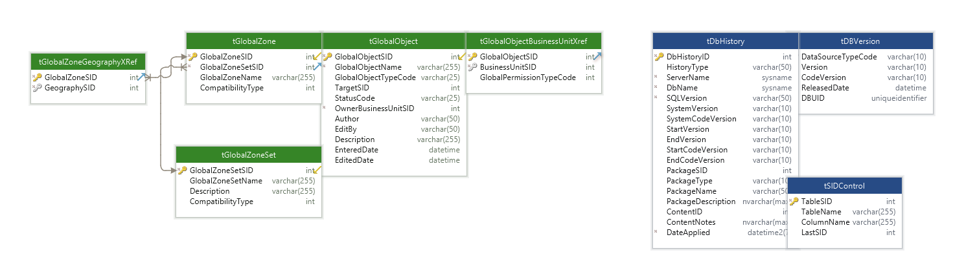964x279 pixels.
Task: Select the tGlobalObject table title bar
Action: [393, 41]
